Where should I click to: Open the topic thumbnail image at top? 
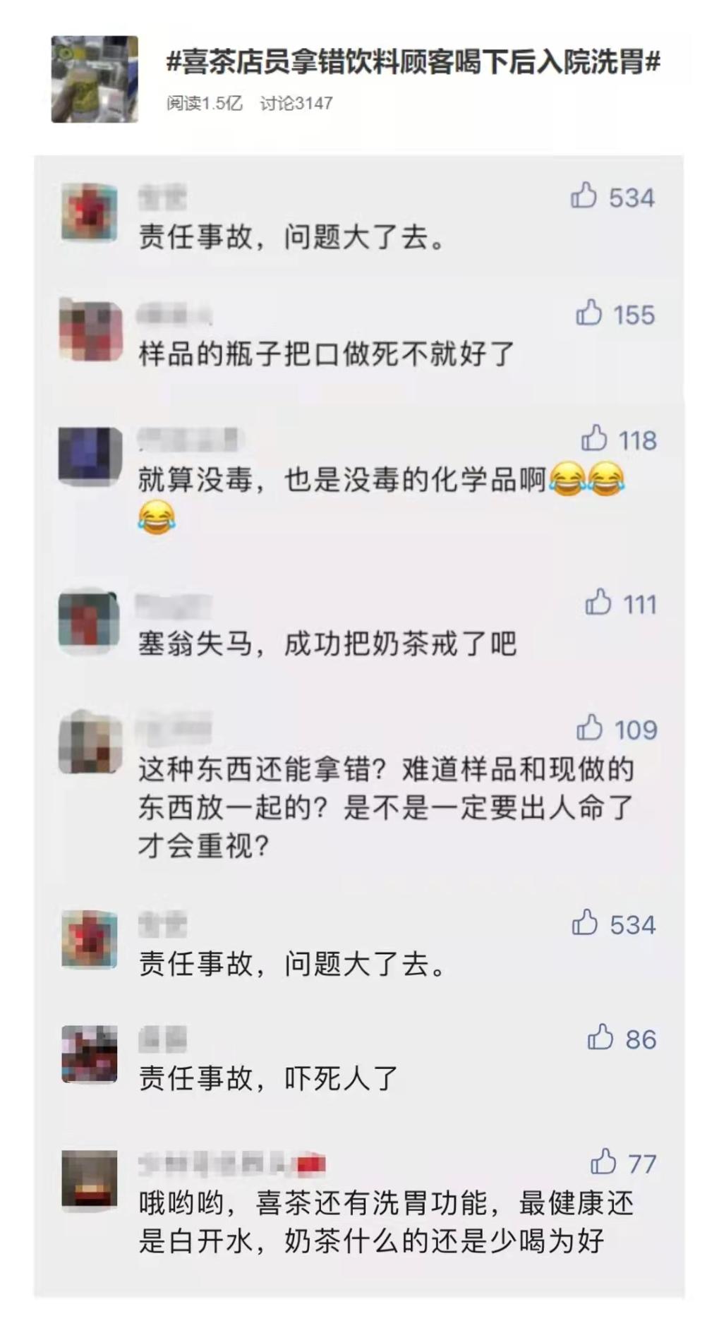(95, 79)
